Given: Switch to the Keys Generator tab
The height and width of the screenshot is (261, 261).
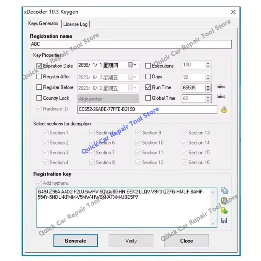Looking at the screenshot, I should click(43, 23).
